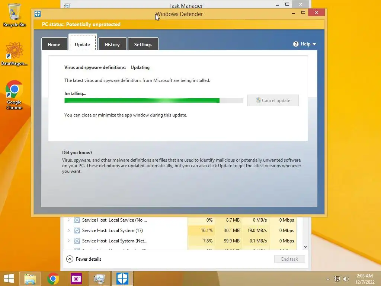Click the 16.1% CPU cell

click(201, 231)
